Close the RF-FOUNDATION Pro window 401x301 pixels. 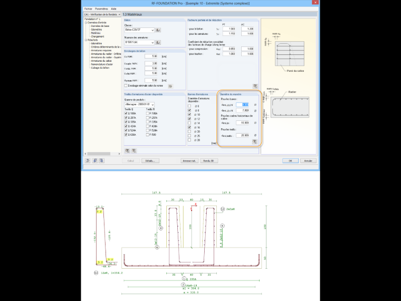click(315, 2)
